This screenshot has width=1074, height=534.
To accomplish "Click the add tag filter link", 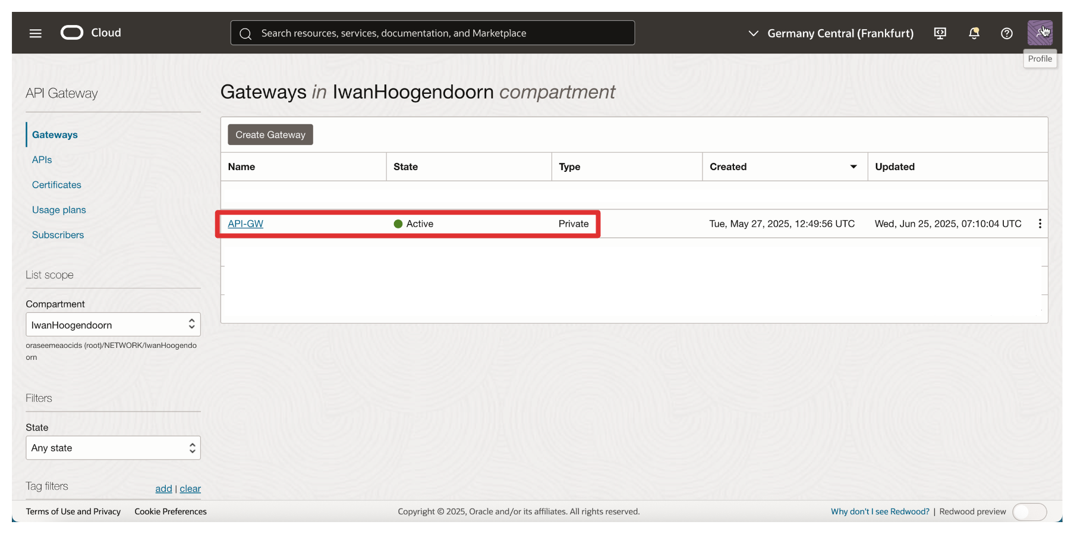I will tap(163, 489).
